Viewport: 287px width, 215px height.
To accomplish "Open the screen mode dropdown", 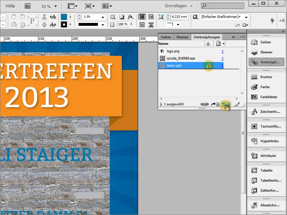I will pyautogui.click(x=90, y=6).
